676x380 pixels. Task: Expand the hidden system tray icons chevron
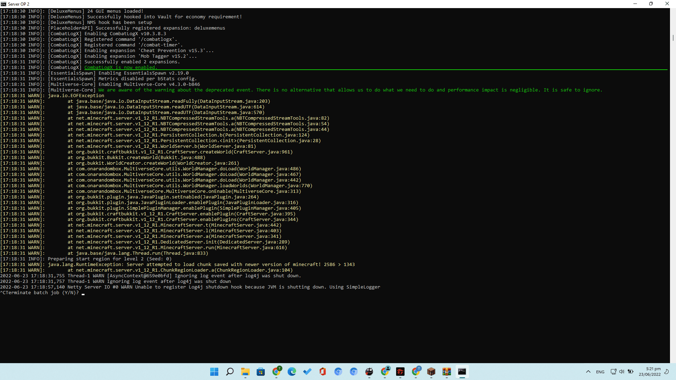tap(588, 372)
